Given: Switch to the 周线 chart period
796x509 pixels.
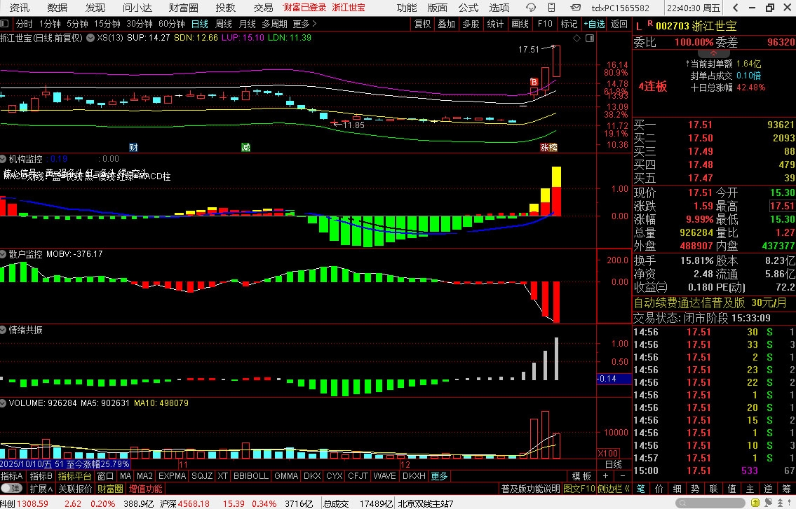Looking at the screenshot, I should (223, 24).
